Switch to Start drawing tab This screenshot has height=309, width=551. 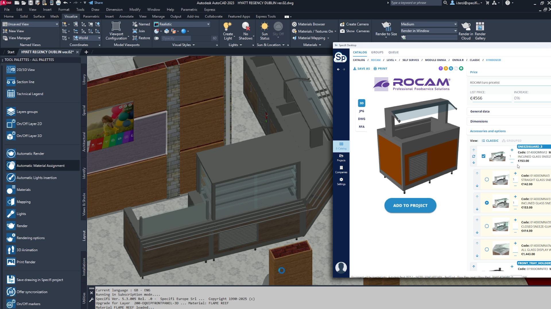[x=11, y=52]
